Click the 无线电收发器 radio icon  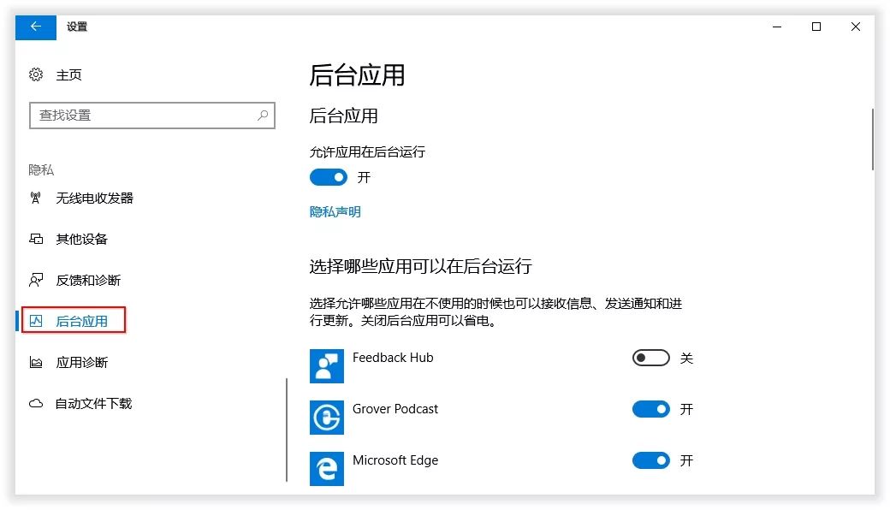click(x=36, y=198)
